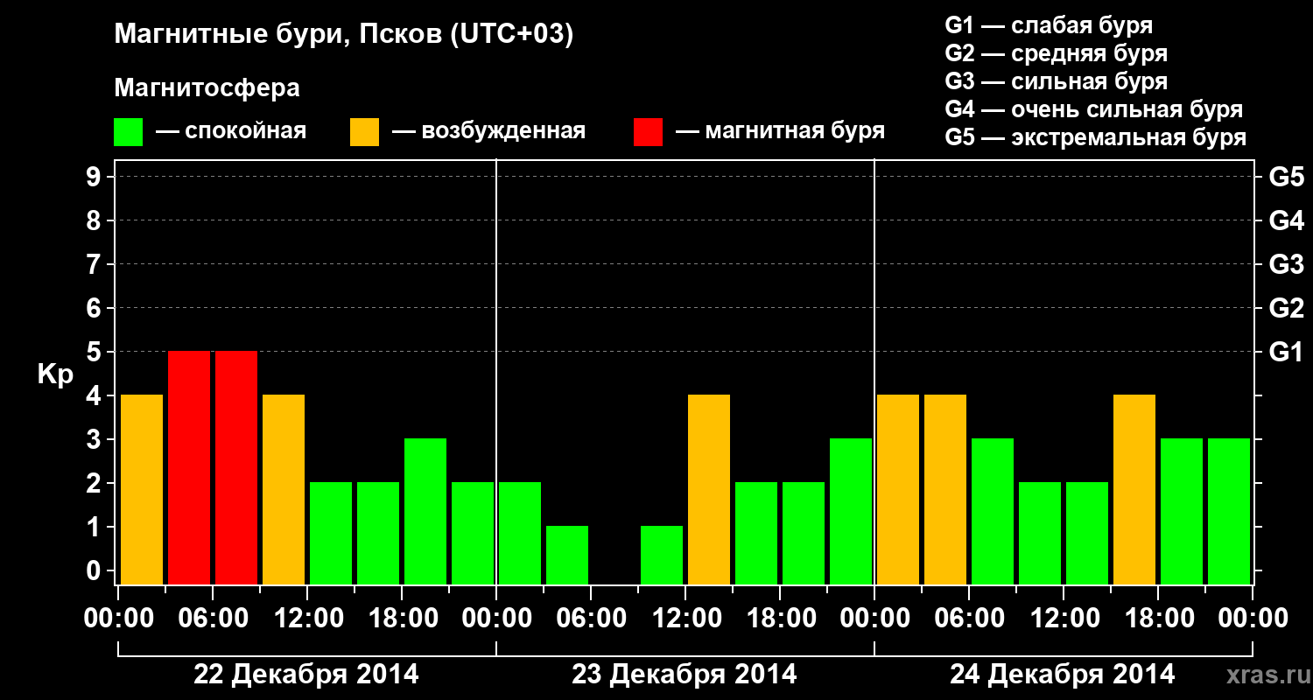Click the 06:00 time label for 23 December
The height and width of the screenshot is (700, 1313).
(x=591, y=619)
